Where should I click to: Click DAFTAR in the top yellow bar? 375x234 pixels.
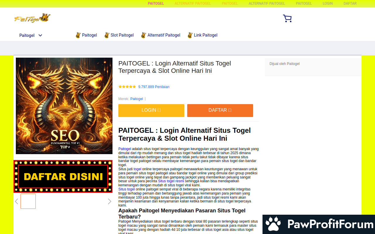pyautogui.click(x=350, y=4)
